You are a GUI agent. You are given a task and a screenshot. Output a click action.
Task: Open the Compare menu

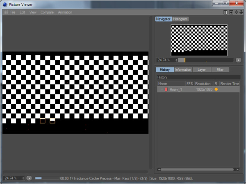click(47, 12)
